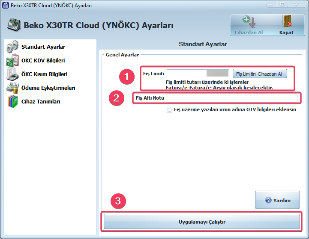This screenshot has width=309, height=239.
Task: Focus the Fiş Altı Notu text box
Action: pos(231,98)
